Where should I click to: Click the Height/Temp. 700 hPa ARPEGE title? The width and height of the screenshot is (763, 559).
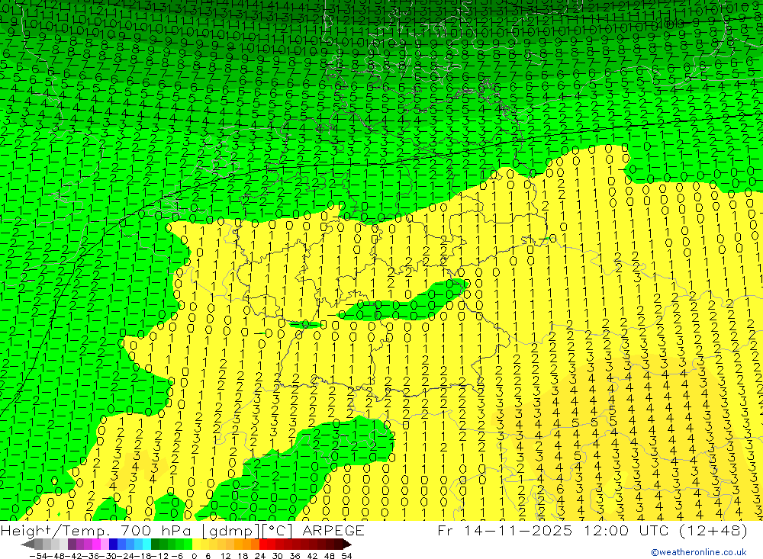182,530
